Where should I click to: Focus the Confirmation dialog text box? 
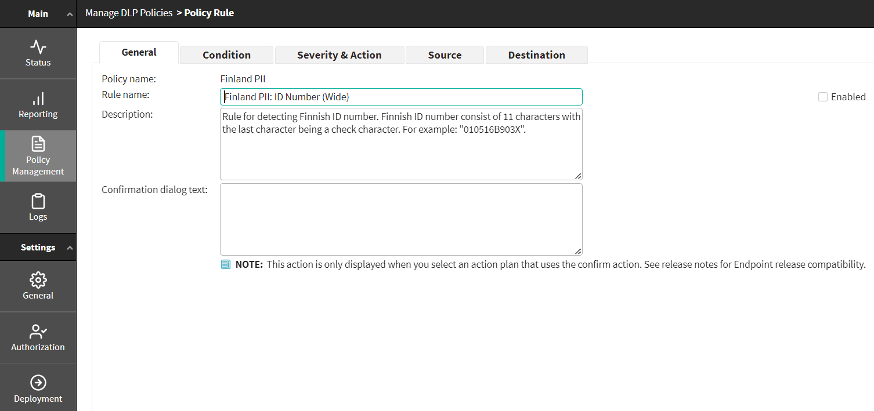point(400,219)
